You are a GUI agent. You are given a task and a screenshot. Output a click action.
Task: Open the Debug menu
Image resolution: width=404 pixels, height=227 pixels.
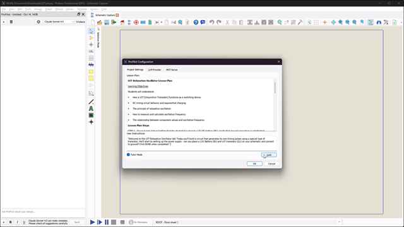click(59, 9)
